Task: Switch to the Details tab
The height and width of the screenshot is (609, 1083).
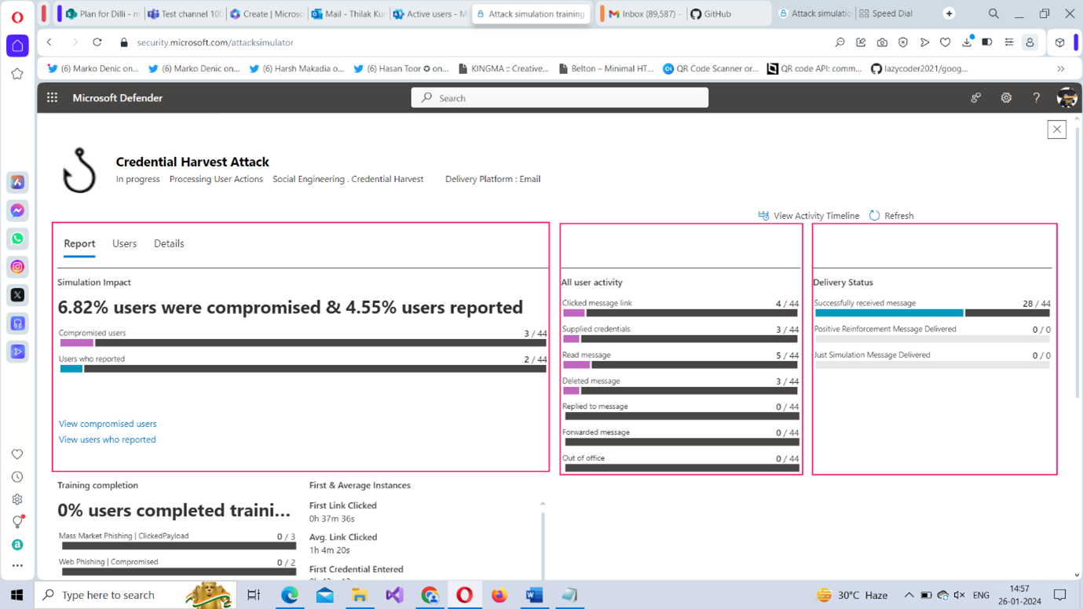Action: (x=169, y=244)
